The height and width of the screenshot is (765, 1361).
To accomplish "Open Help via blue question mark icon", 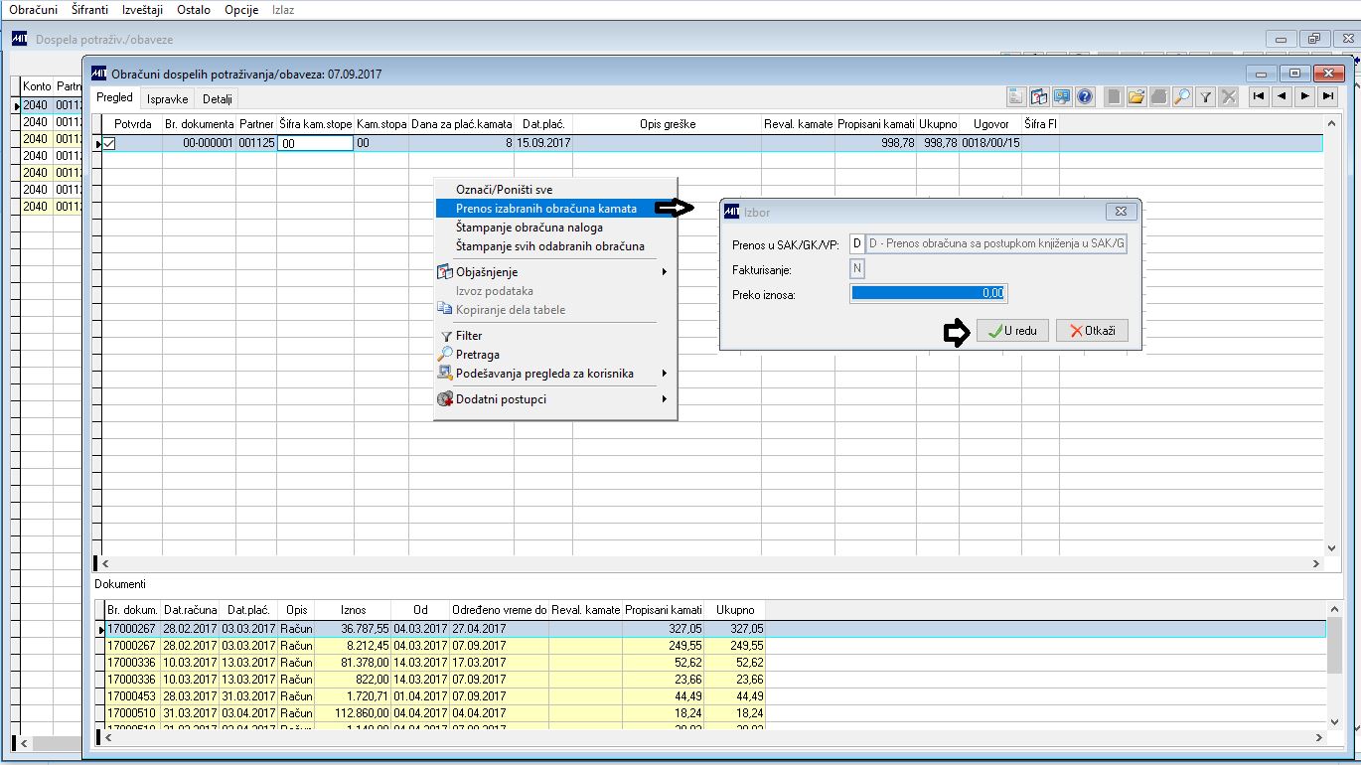I will point(1085,96).
